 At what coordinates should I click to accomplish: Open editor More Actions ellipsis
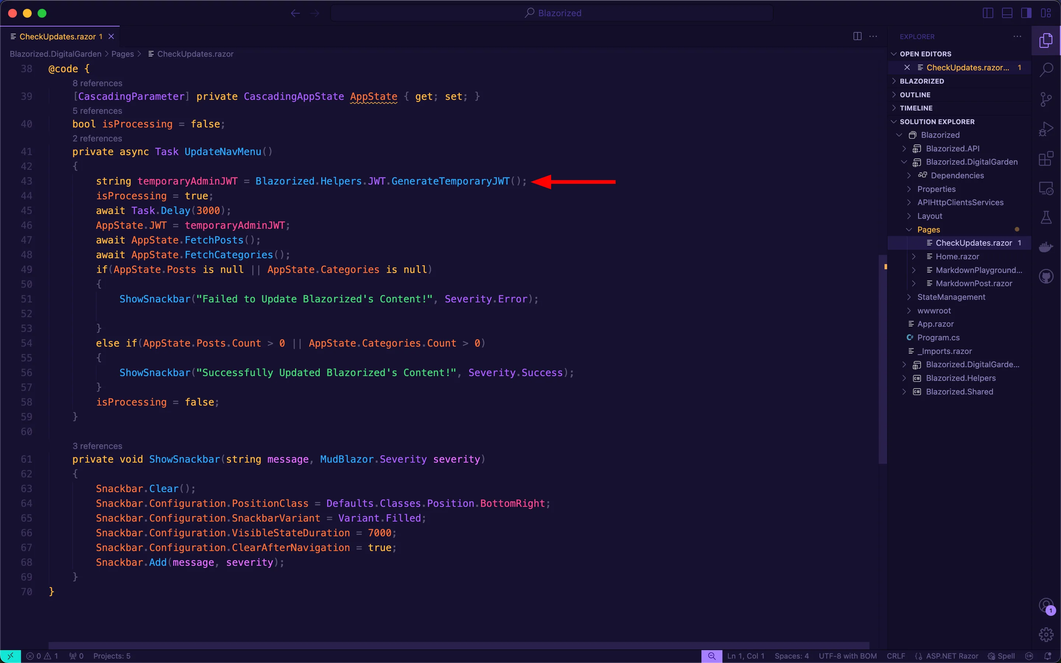pos(873,36)
